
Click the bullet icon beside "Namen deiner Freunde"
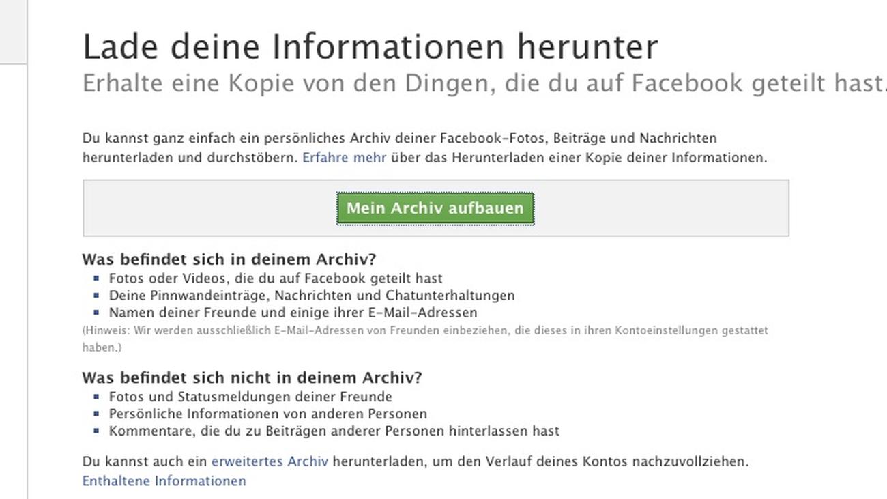point(96,313)
